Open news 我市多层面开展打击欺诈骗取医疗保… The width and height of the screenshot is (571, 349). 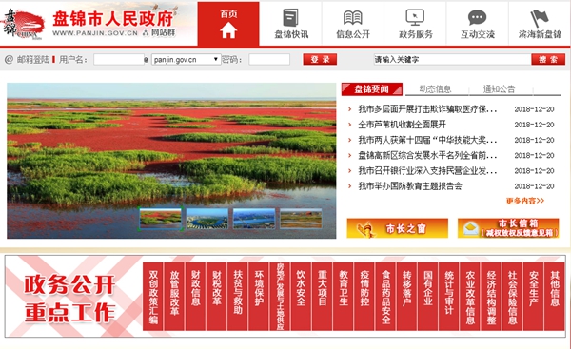pos(427,109)
